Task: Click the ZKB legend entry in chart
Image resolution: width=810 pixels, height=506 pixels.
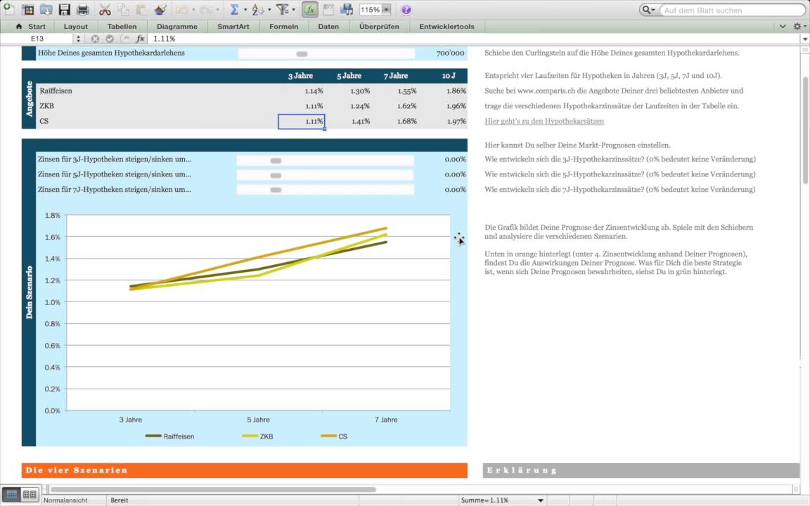Action: pyautogui.click(x=258, y=436)
